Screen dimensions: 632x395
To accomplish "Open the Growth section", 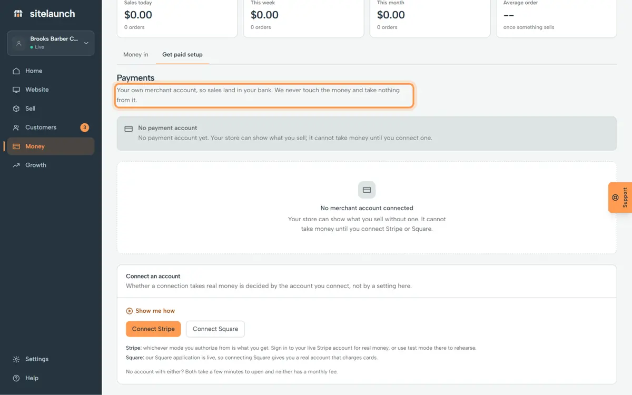I will tap(51, 165).
